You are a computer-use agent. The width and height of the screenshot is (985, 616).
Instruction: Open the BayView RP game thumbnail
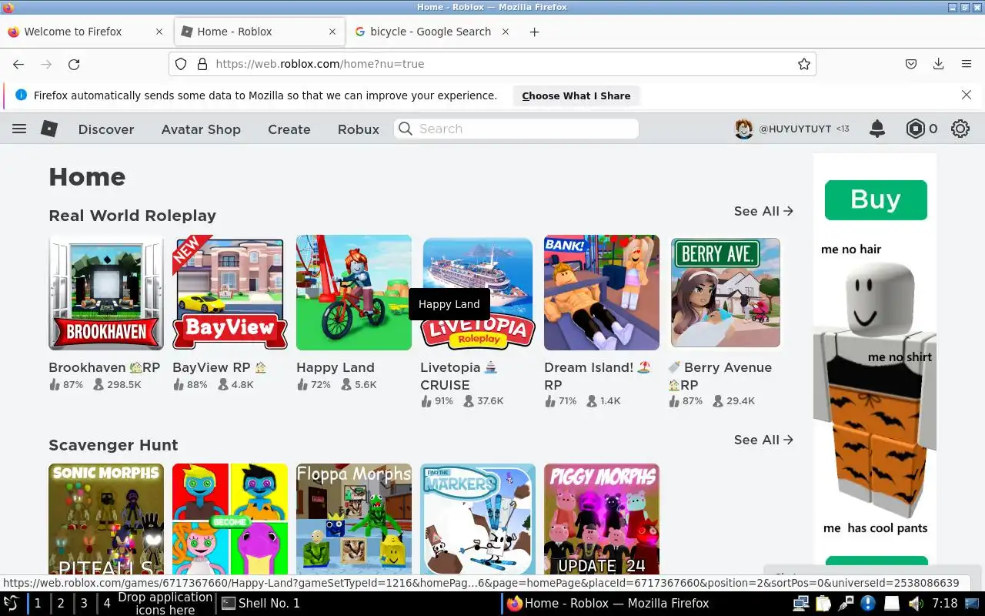click(230, 293)
